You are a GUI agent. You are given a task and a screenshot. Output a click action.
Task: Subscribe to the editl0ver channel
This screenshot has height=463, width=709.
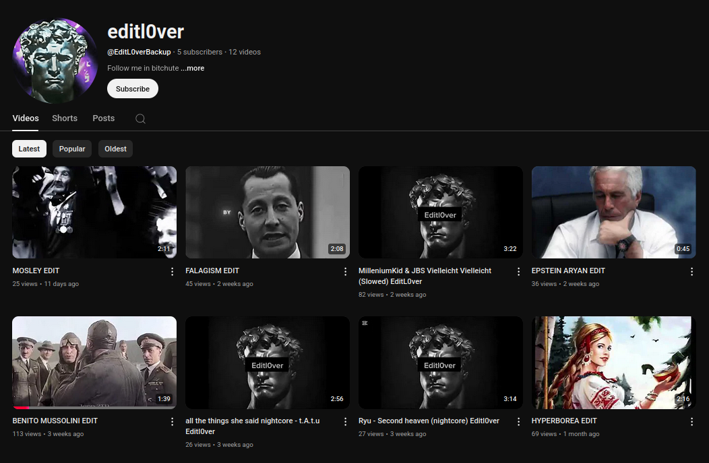pyautogui.click(x=133, y=89)
